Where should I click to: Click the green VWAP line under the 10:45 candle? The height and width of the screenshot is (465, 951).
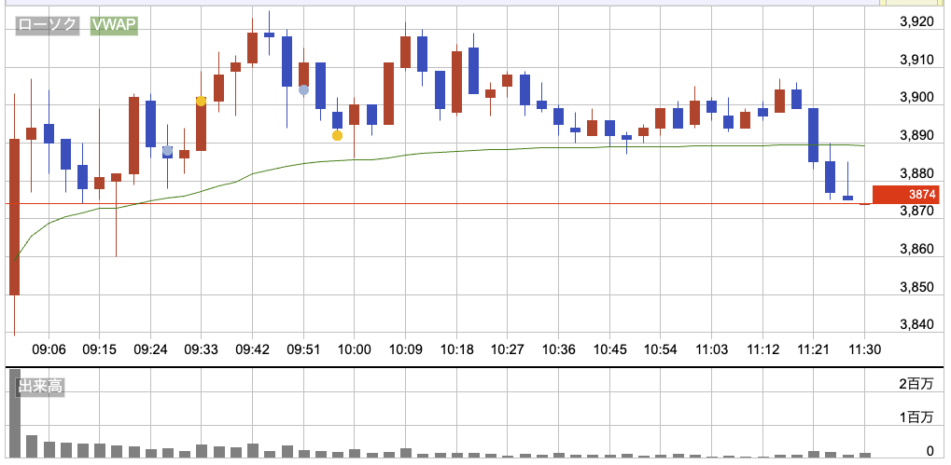(x=609, y=147)
